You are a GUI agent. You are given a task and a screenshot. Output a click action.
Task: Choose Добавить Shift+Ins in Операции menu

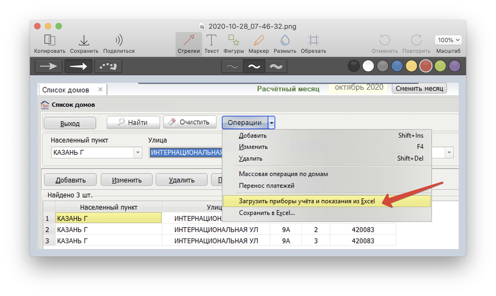(x=327, y=135)
